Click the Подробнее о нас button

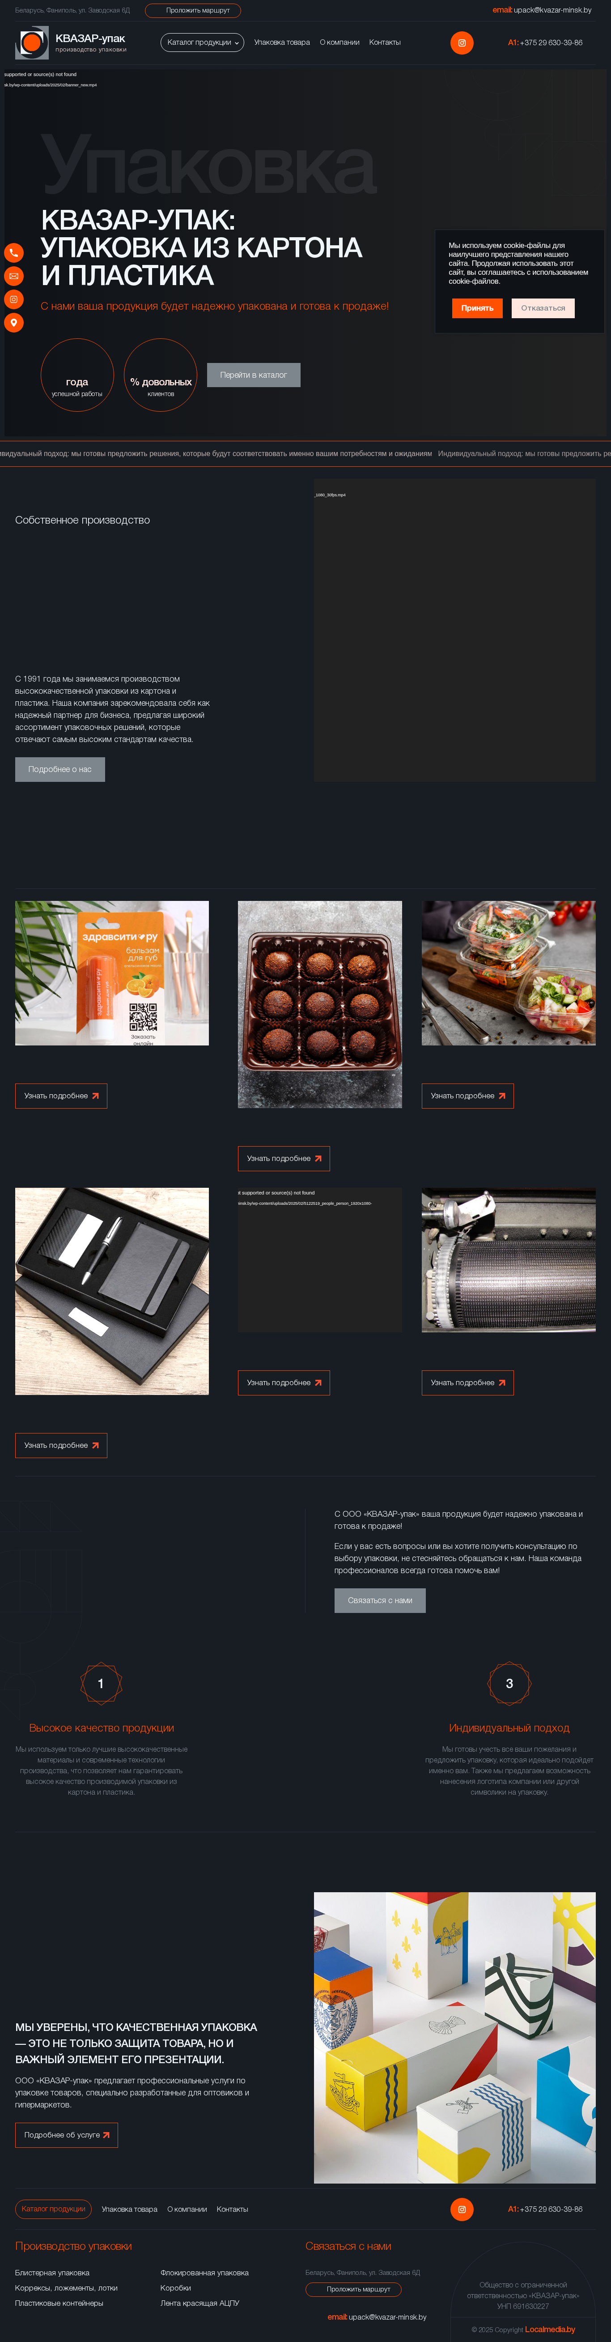tap(60, 769)
